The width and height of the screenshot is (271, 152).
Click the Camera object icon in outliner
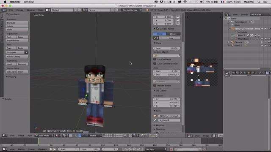coord(232,42)
